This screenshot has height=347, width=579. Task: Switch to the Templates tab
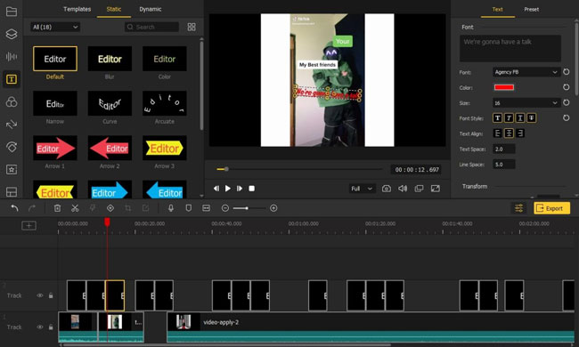[x=77, y=9]
